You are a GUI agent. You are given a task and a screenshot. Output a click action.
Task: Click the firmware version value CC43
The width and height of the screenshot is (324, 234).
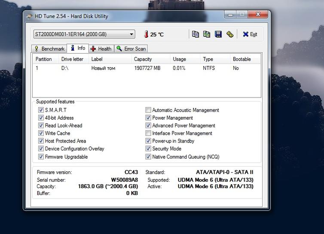pos(131,172)
